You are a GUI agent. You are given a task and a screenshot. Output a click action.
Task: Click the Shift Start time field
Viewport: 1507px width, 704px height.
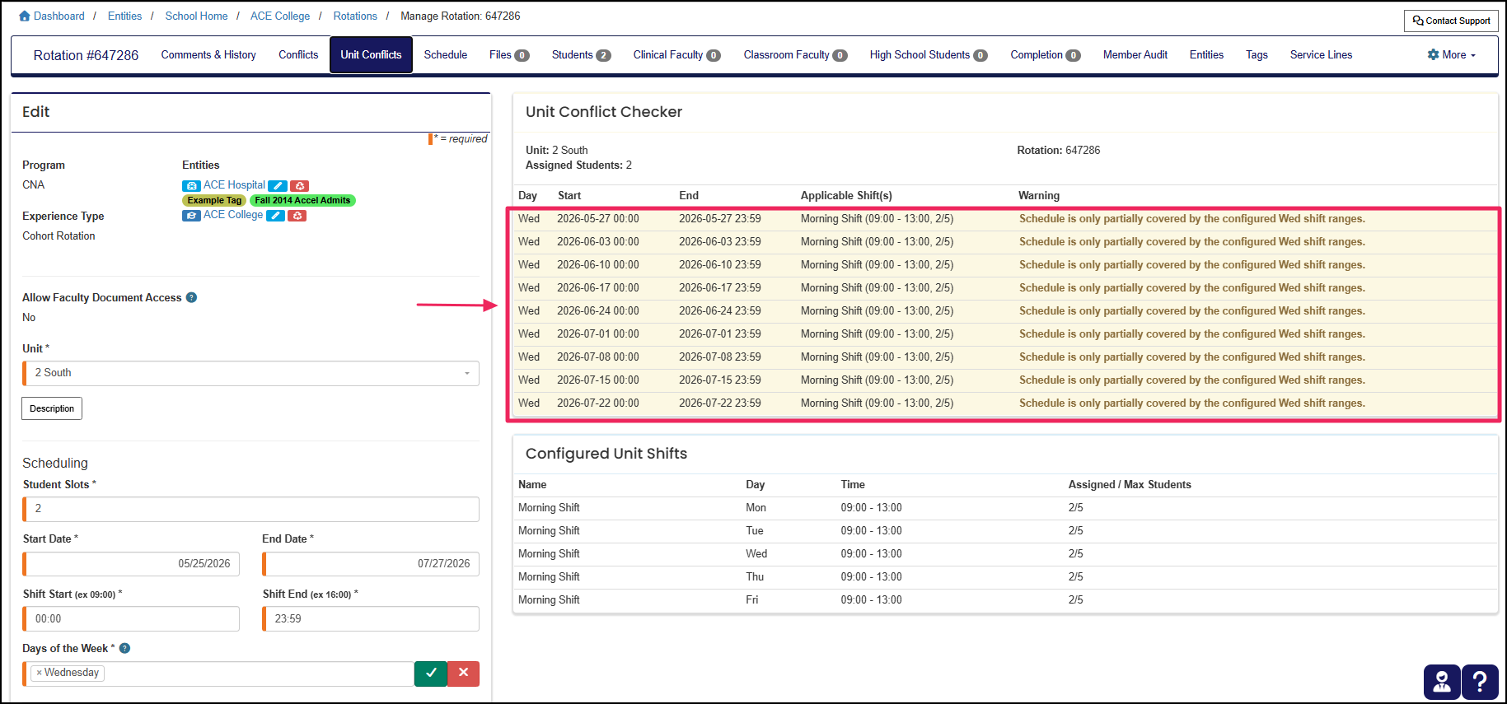tap(131, 619)
